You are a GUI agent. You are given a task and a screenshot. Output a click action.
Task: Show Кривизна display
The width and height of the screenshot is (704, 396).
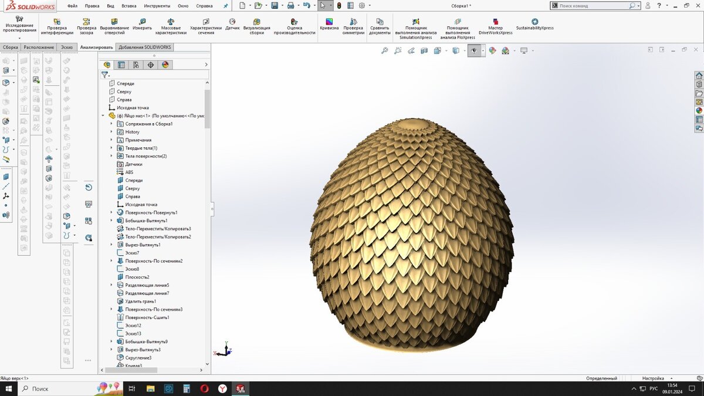click(x=329, y=24)
